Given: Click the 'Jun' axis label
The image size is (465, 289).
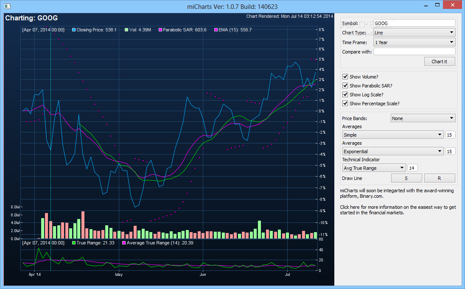Looking at the screenshot, I should pyautogui.click(x=203, y=275).
